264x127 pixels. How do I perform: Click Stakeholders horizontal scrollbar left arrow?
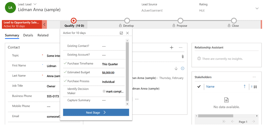tap(196, 116)
